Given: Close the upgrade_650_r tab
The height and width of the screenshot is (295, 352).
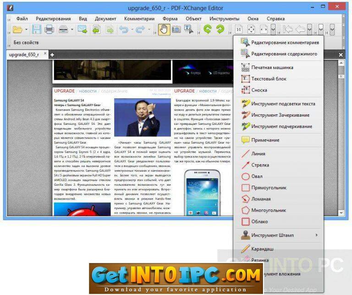Looking at the screenshot, I should [x=45, y=54].
